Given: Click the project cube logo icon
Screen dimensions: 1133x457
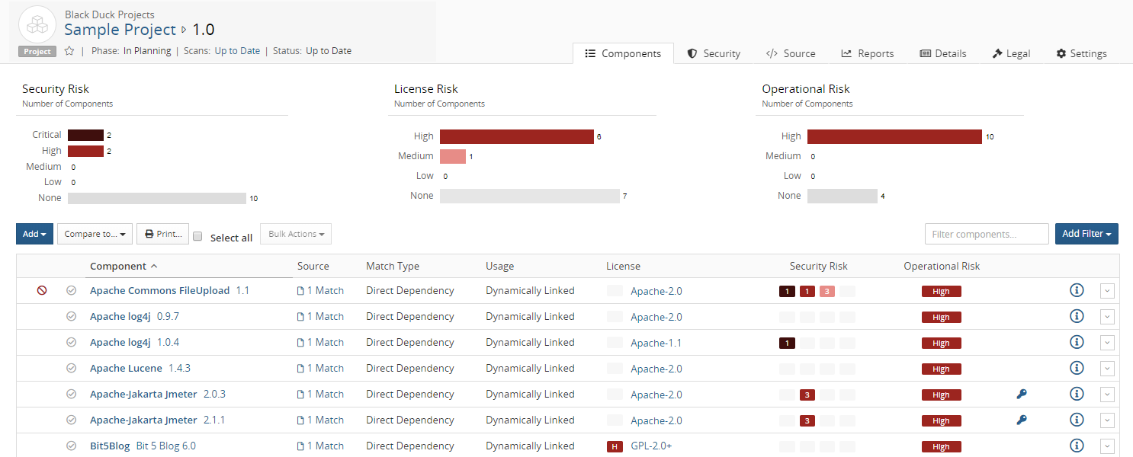Looking at the screenshot, I should click(37, 24).
